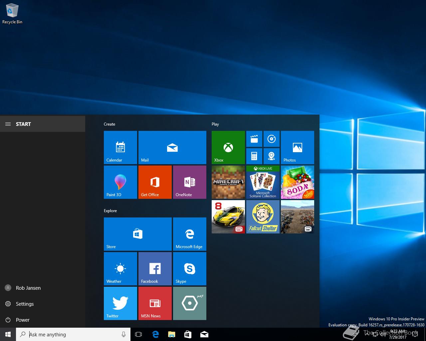Click the Get Office tile
Image resolution: width=426 pixels, height=341 pixels.
click(x=155, y=182)
